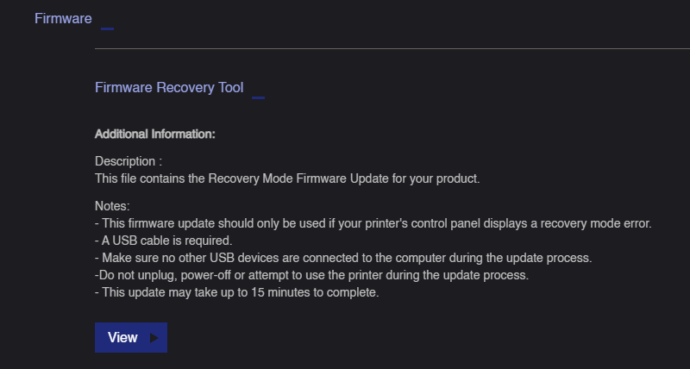Click the Additional Information label
Image resolution: width=690 pixels, height=369 pixels.
(x=155, y=134)
